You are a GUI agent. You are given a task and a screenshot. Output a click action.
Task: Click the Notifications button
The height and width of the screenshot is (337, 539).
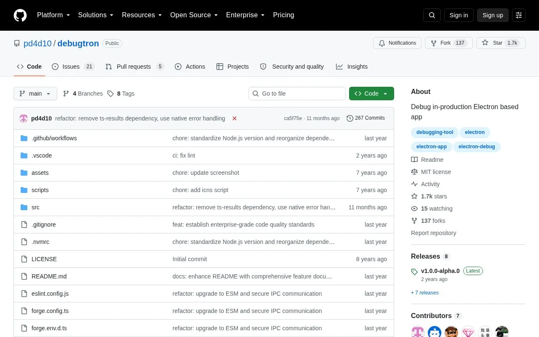tap(397, 43)
